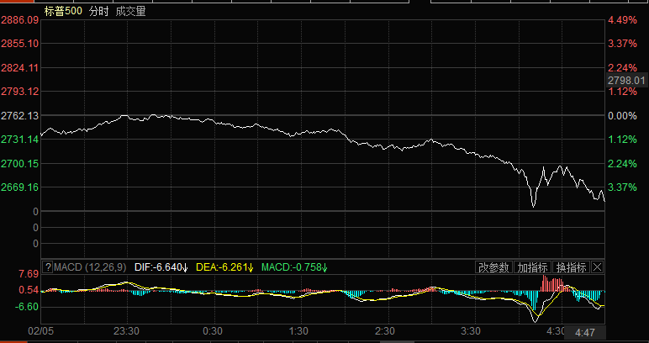Click the green MACD:-0.758 value

point(295,267)
